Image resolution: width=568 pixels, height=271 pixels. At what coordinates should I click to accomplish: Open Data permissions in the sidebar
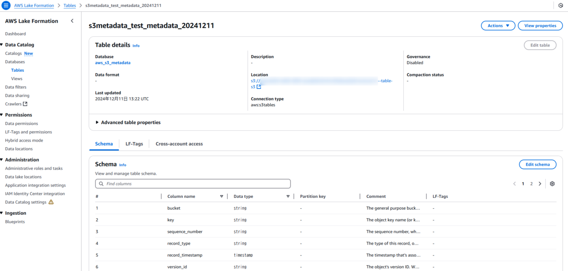coord(22,123)
